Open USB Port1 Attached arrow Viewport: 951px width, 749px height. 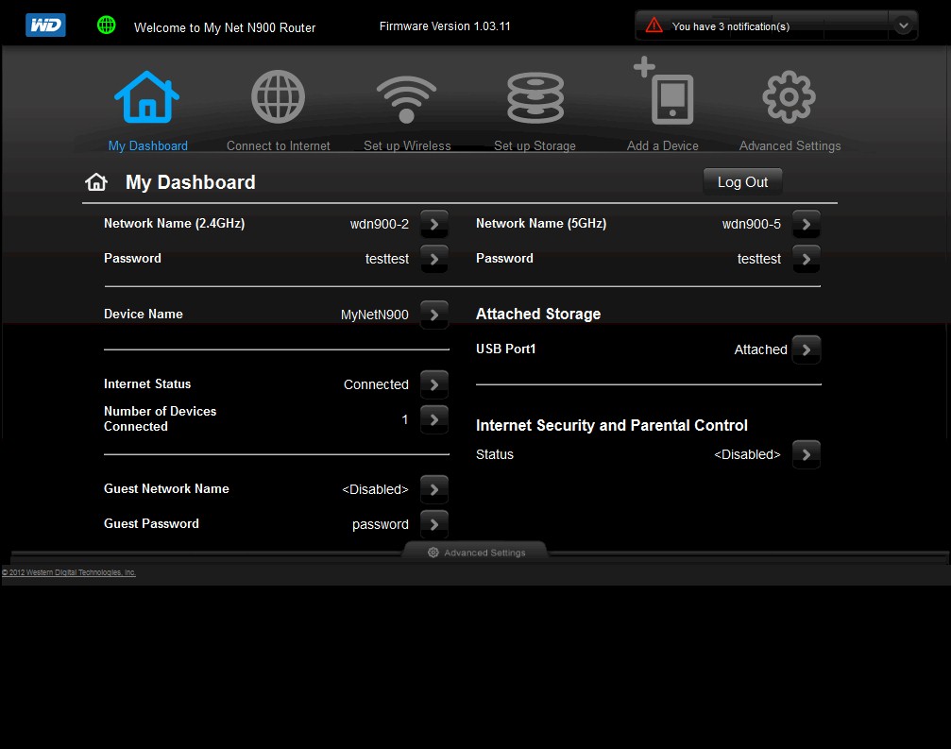[807, 349]
